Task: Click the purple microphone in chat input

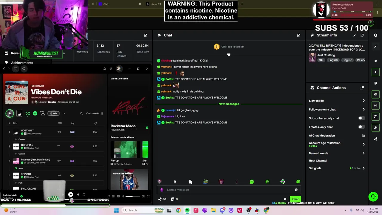Action: 162,190
